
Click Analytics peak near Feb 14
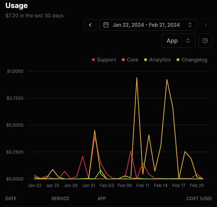pyautogui.click(x=167, y=79)
